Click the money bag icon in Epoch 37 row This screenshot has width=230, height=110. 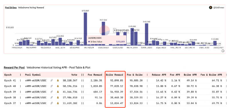point(58,103)
